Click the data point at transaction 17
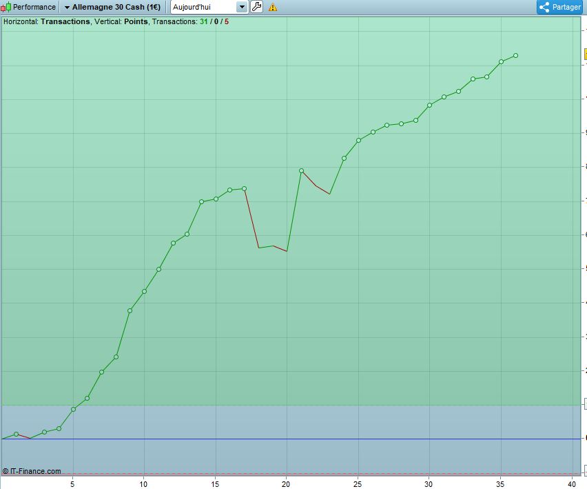The width and height of the screenshot is (587, 489). coord(244,188)
